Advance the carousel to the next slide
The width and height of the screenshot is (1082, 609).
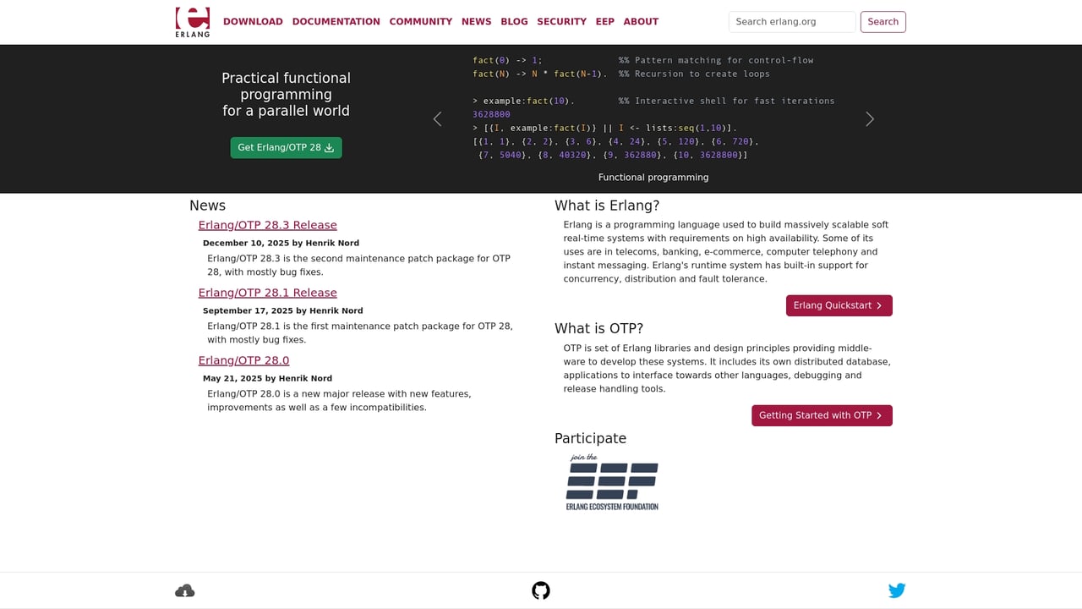click(869, 118)
